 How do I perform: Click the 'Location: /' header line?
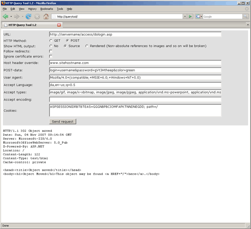pyautogui.click(x=13, y=150)
